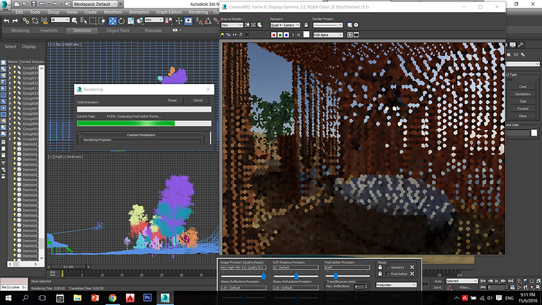The width and height of the screenshot is (542, 305).
Task: Open the selection filter All dropdown
Action: point(60,20)
